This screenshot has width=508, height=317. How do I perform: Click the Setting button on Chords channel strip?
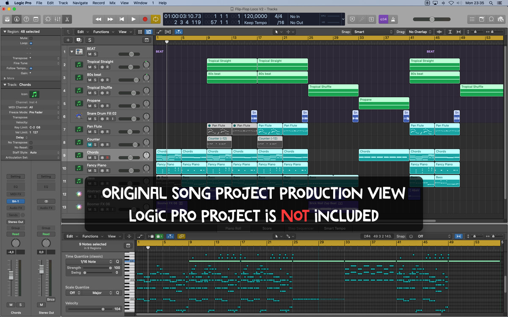16,177
